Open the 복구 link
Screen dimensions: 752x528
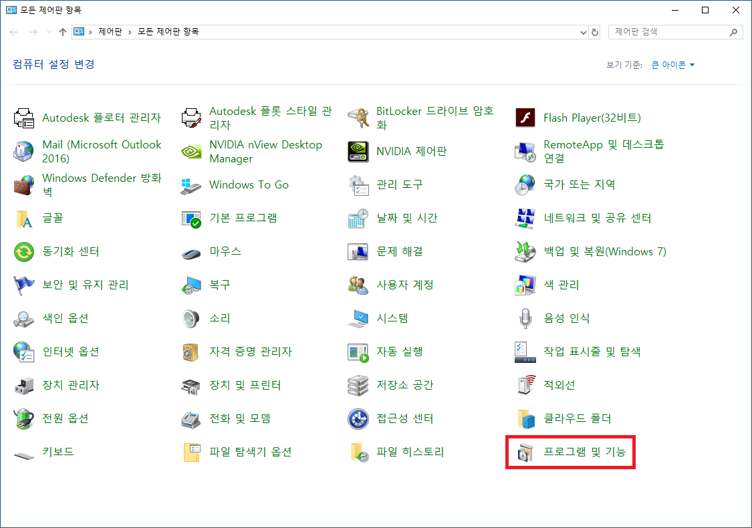[x=220, y=285]
